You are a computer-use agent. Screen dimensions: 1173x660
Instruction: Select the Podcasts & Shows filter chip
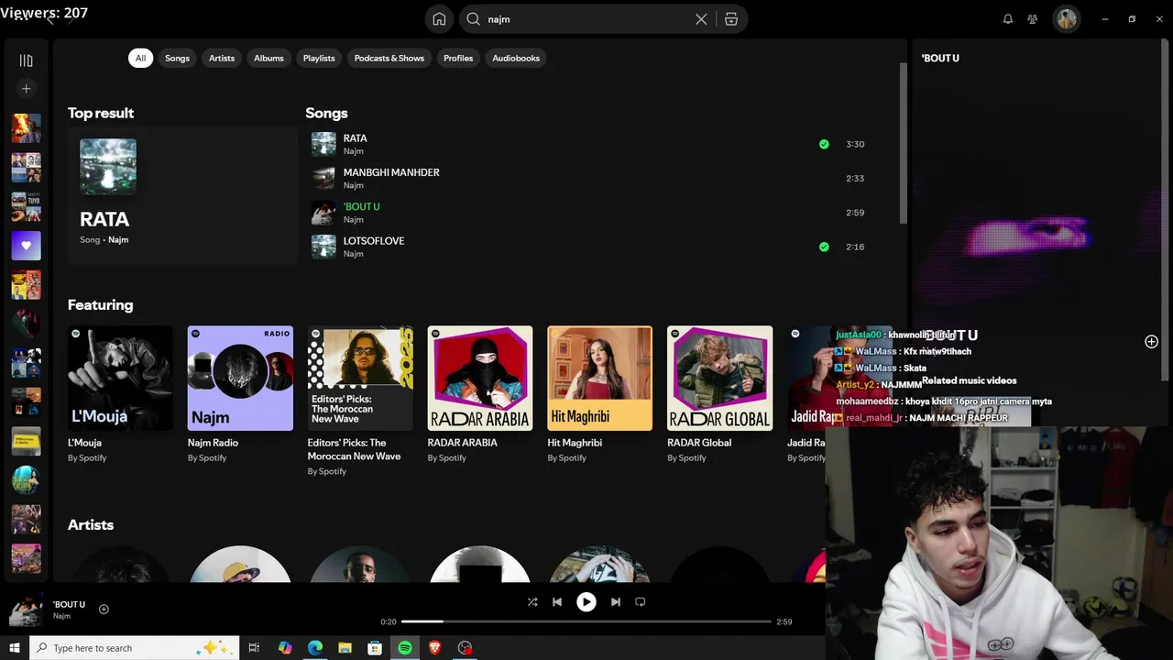point(389,58)
